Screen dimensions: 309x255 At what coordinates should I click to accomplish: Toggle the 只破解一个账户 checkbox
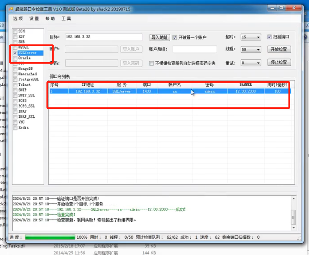pos(175,37)
